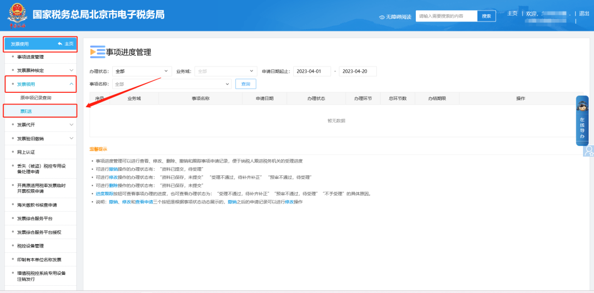Click the 总环节数 column header
594x293 pixels.
click(x=398, y=98)
